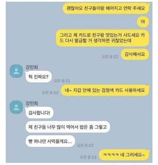158x165 pixels.
Task: Click the 오전 8:22 timestamp beside '감사해서요'
Action: pos(110,57)
